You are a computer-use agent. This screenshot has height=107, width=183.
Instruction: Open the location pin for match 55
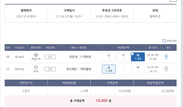(166, 69)
